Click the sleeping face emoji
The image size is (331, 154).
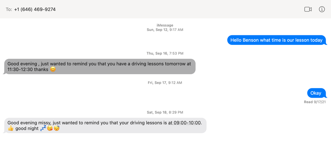[57, 129]
